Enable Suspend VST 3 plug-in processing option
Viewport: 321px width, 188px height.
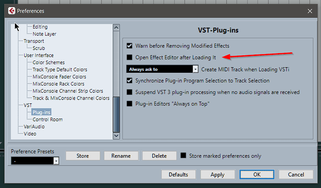[130, 92]
